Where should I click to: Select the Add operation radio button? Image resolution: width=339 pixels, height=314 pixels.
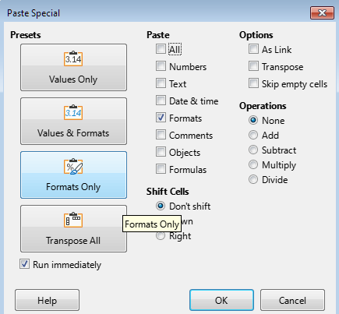(x=253, y=135)
